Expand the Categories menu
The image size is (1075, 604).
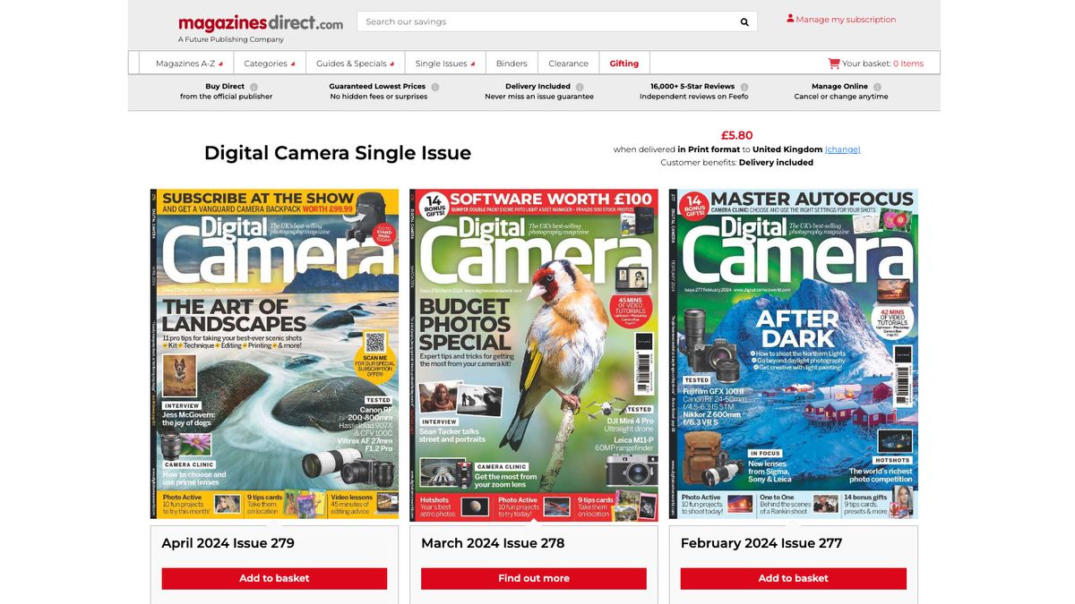tap(266, 63)
